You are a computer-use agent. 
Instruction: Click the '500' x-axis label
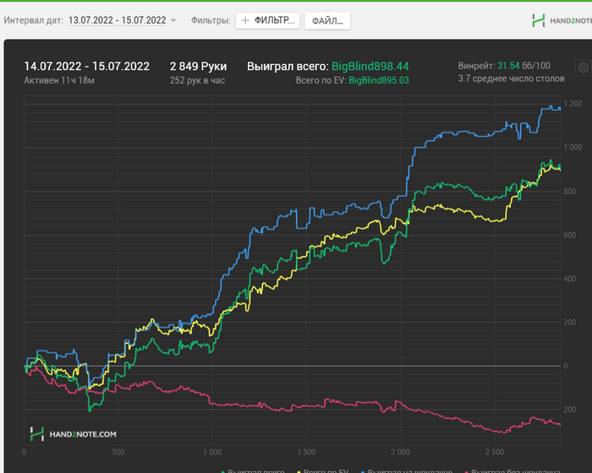click(118, 452)
